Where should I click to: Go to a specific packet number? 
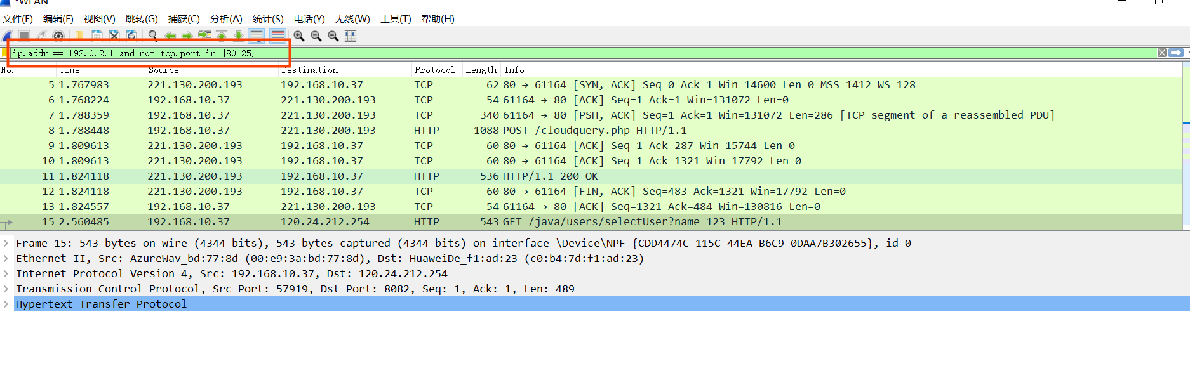click(x=204, y=36)
